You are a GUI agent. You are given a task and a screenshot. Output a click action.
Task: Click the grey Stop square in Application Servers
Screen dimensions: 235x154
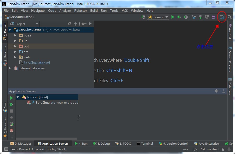pyautogui.click(x=12, y=111)
